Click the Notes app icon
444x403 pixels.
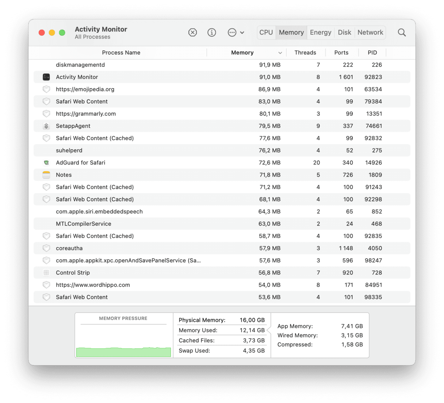(x=46, y=175)
